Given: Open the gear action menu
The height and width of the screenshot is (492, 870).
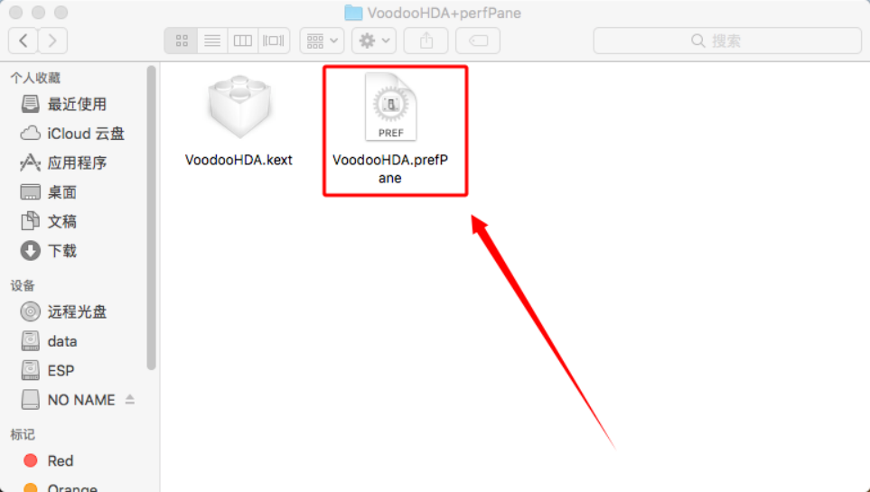Looking at the screenshot, I should [374, 41].
